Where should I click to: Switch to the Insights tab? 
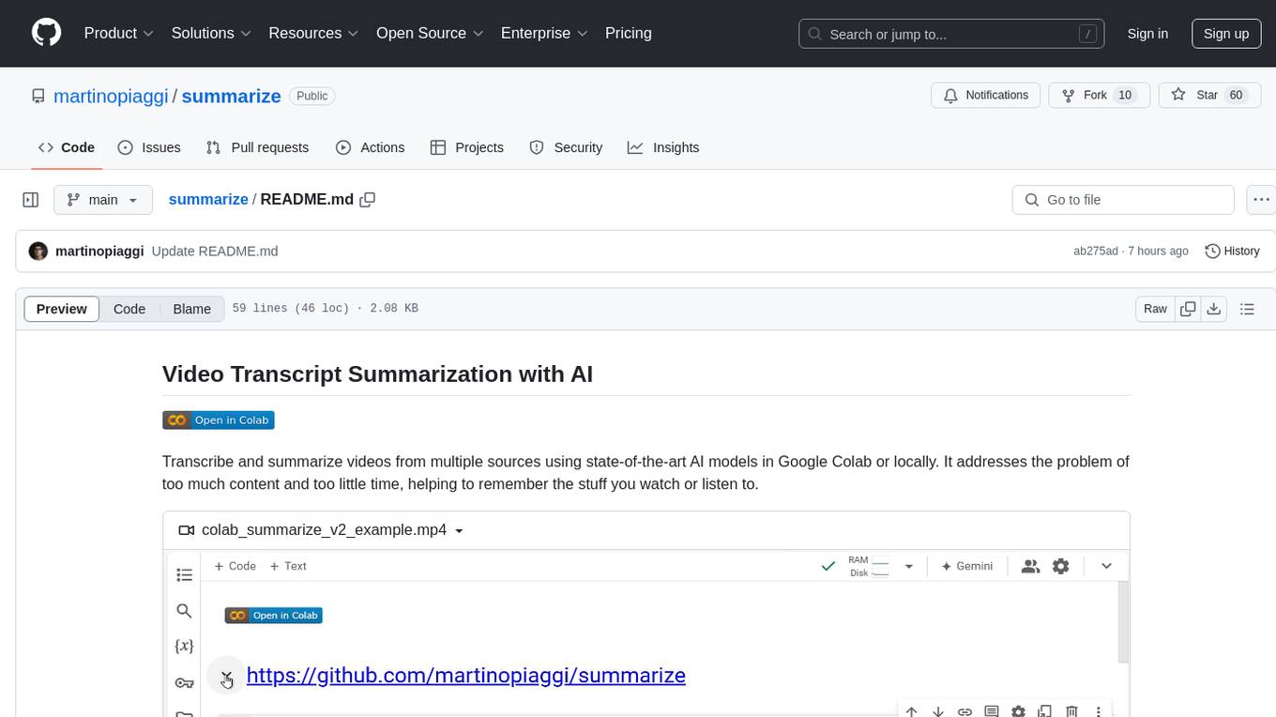pyautogui.click(x=663, y=147)
